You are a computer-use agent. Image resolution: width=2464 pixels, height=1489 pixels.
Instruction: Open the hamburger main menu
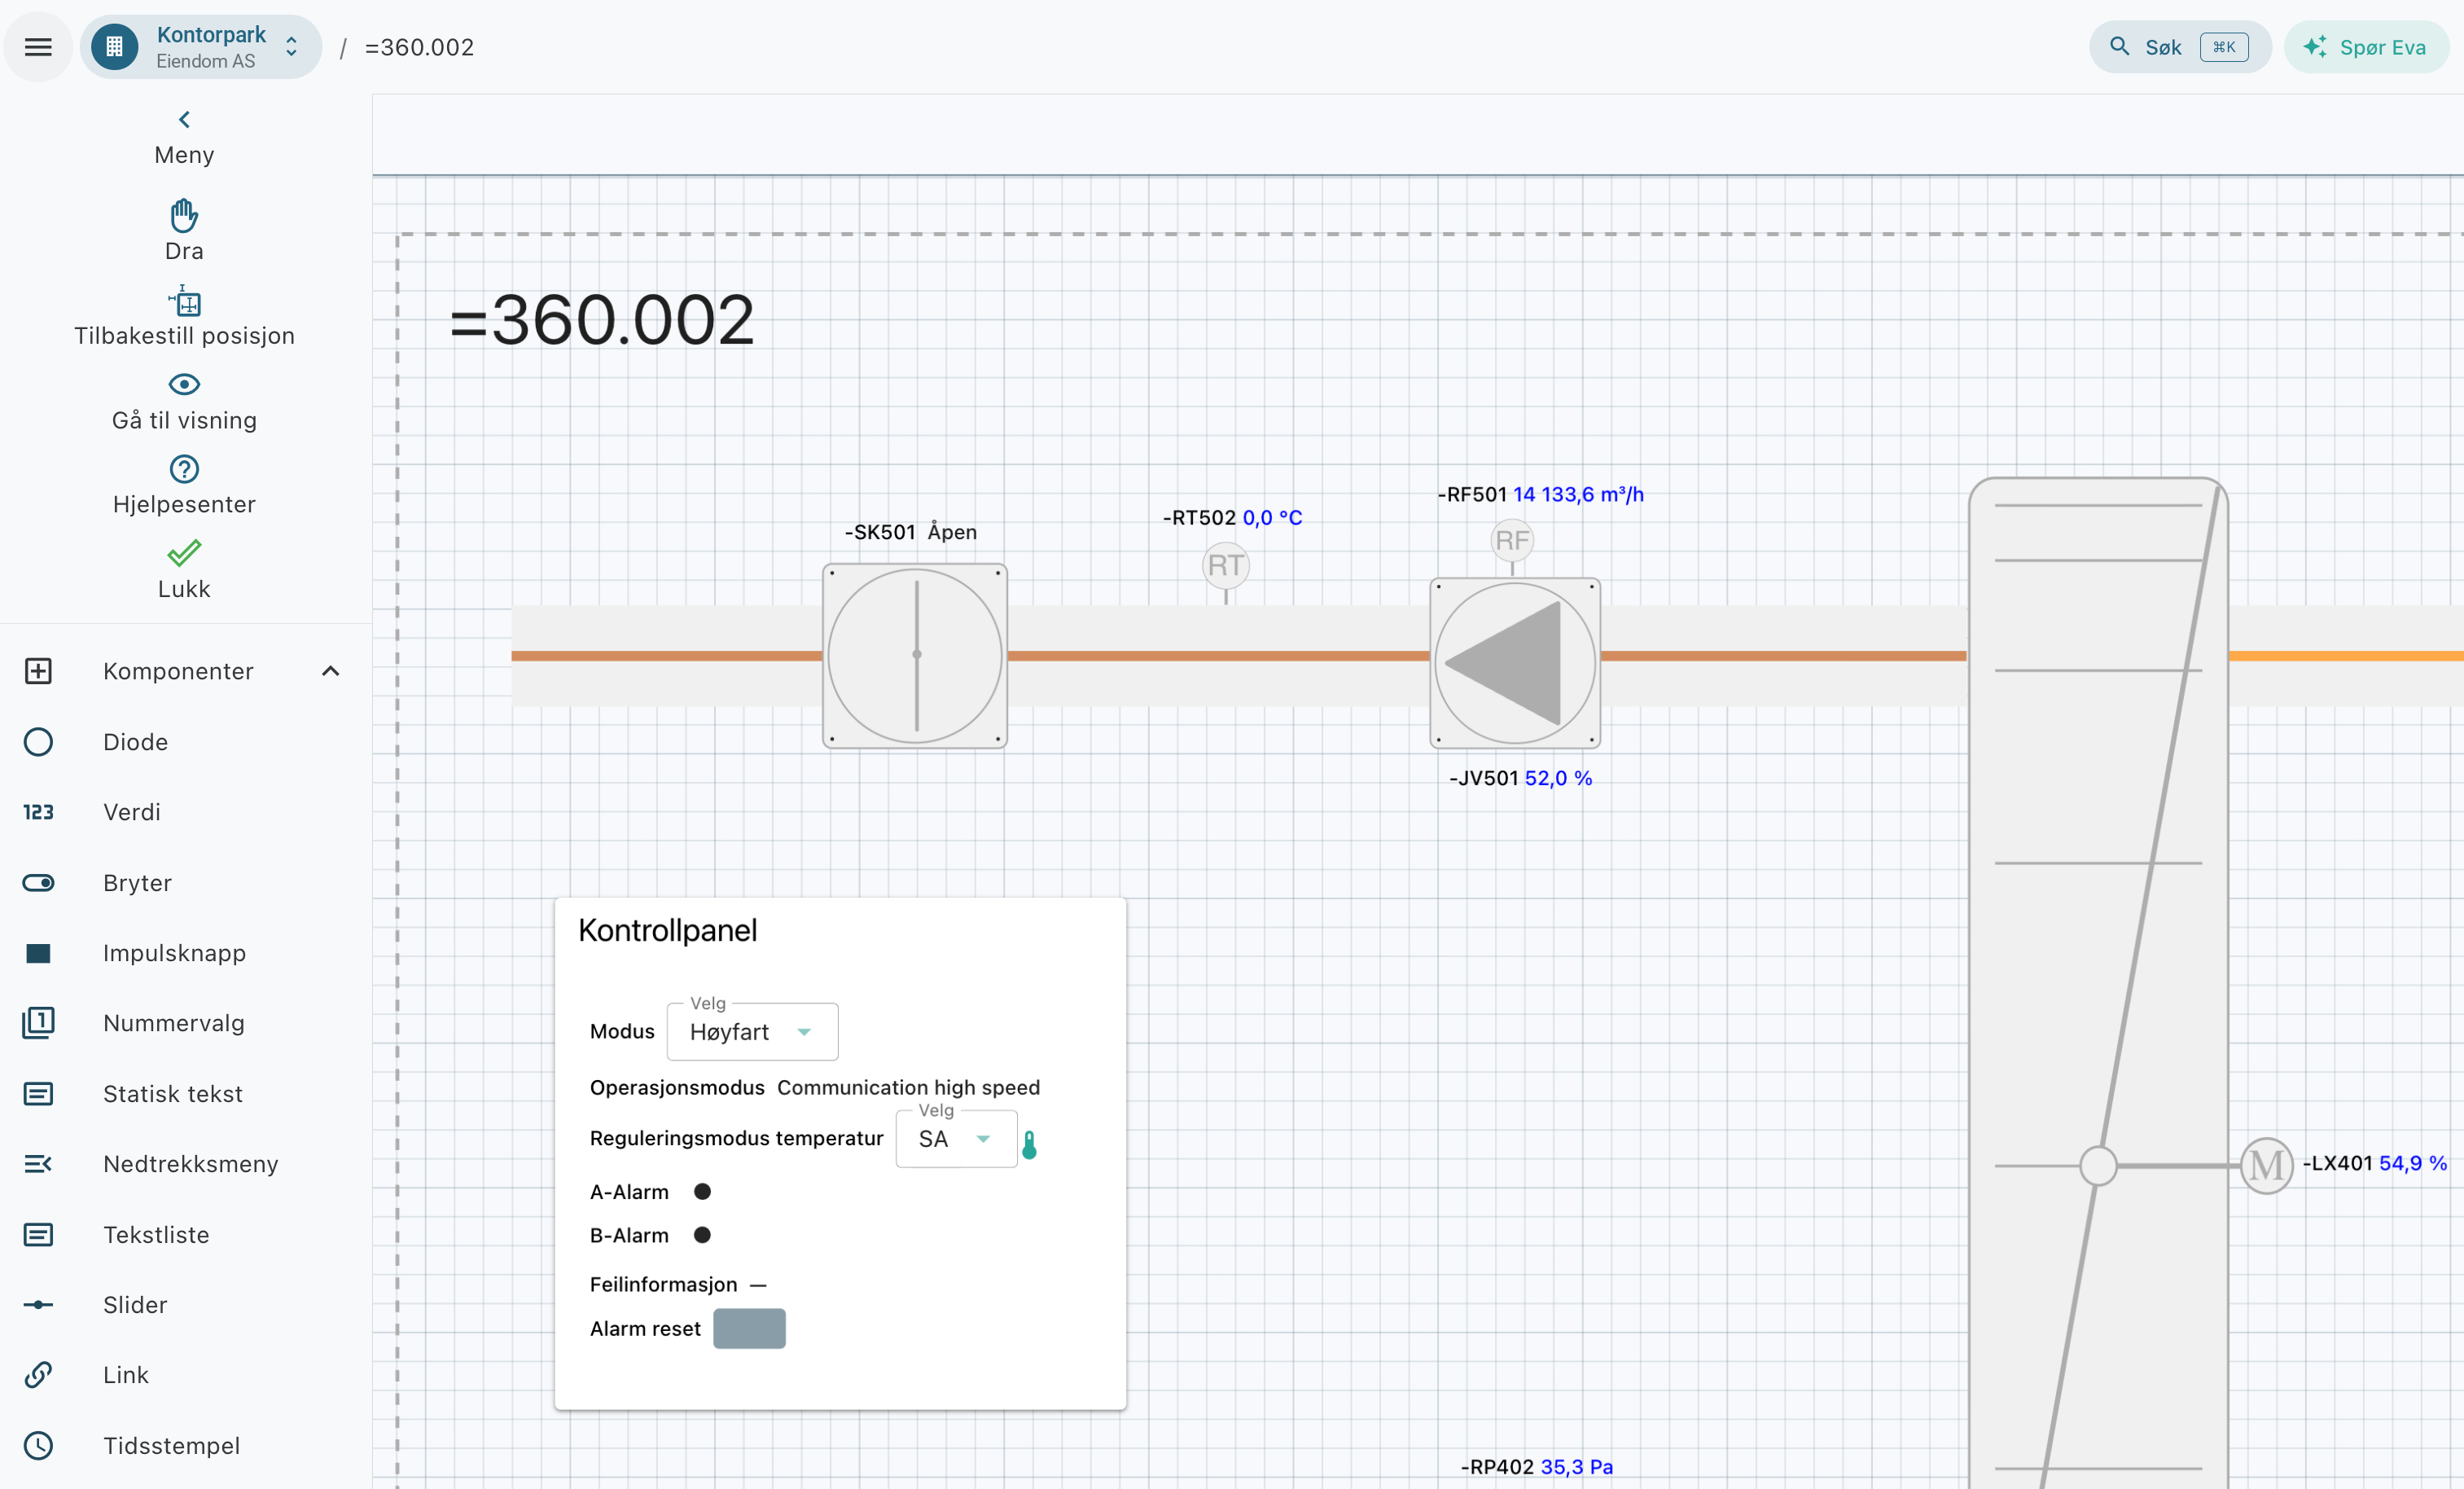click(x=38, y=47)
